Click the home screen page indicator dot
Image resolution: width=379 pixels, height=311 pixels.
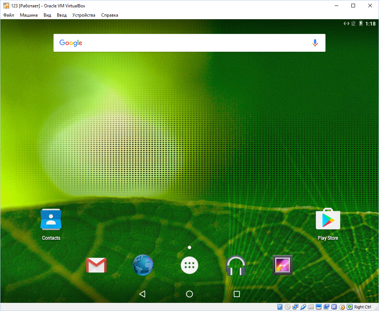[189, 247]
